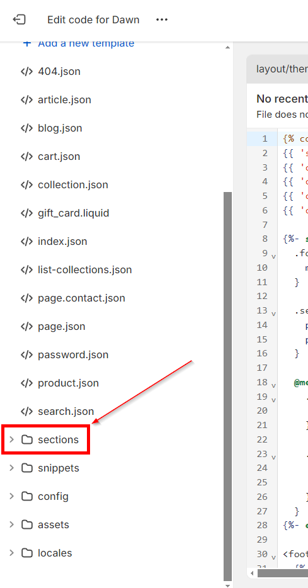
Task: Collapse code fold arrow at line 30
Action: tap(273, 557)
